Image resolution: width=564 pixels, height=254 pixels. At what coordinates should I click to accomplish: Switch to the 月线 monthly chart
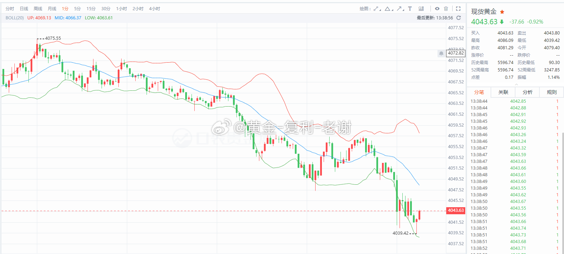[x=52, y=9]
